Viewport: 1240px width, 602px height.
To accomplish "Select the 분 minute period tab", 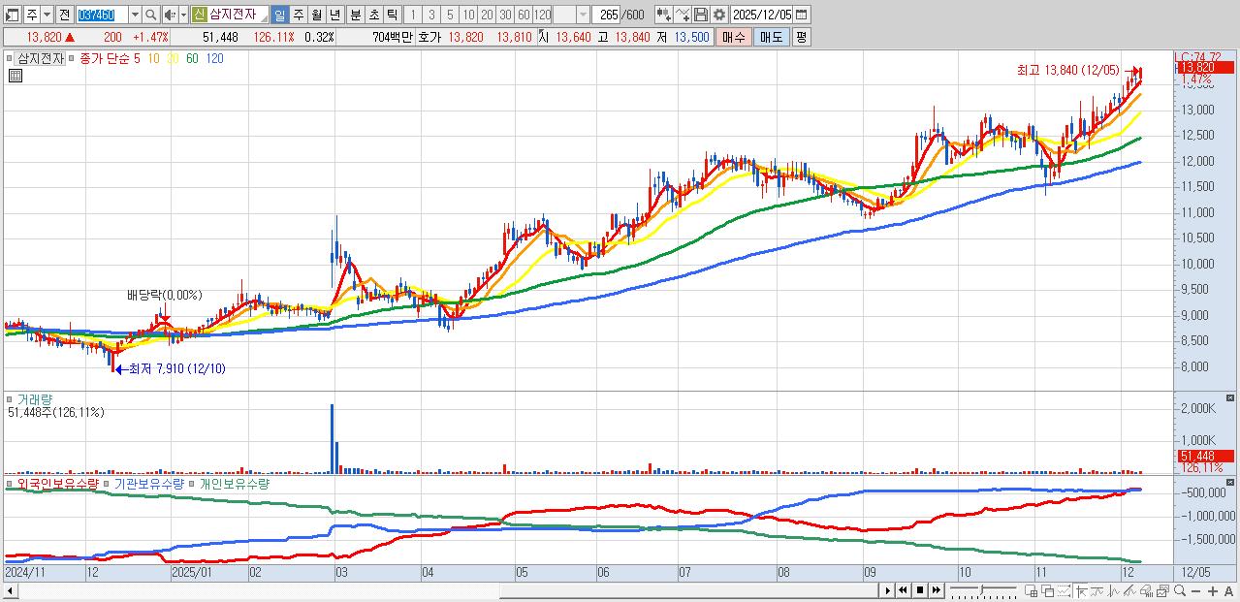I will click(x=355, y=15).
